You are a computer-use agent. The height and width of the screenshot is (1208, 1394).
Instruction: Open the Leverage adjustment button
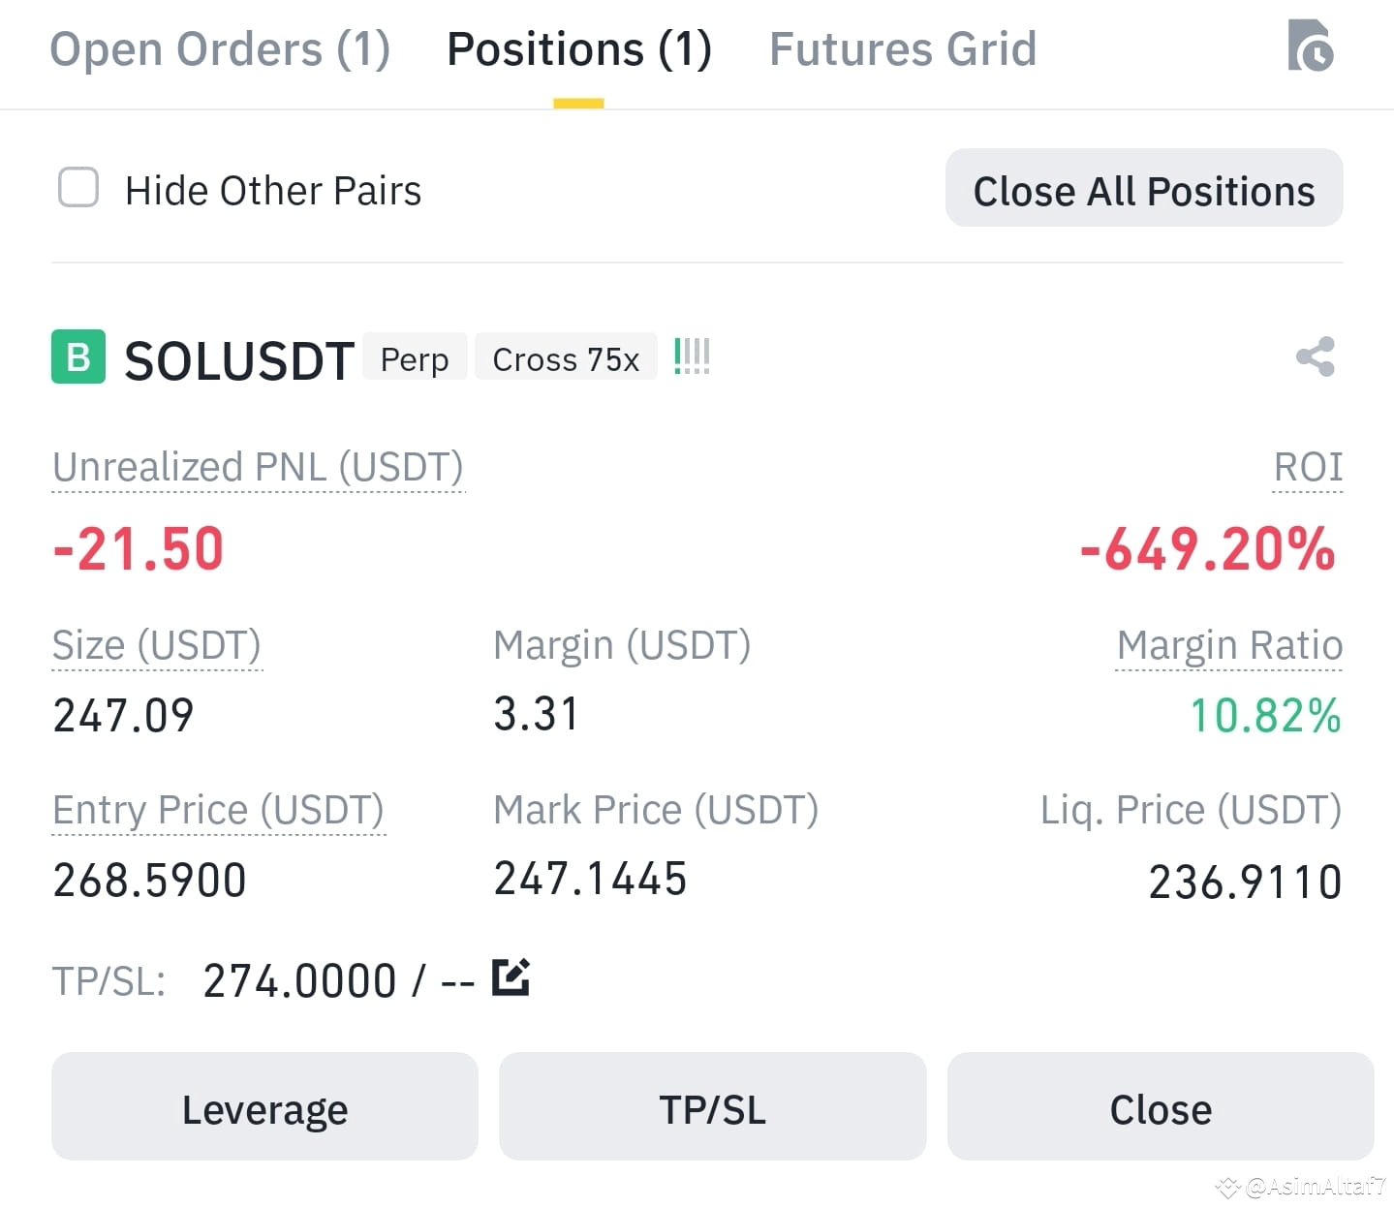coord(264,1106)
